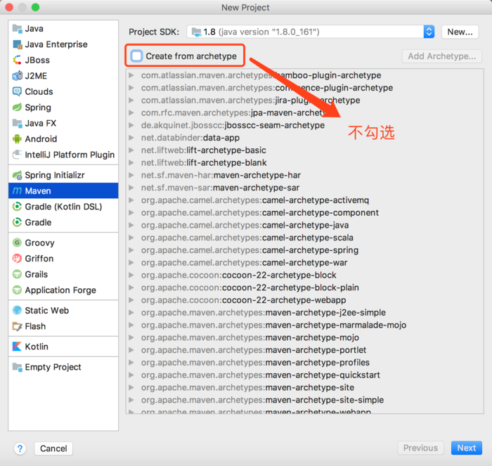
Task: Expand cocoon-22-archetype-block triangle
Action: click(131, 276)
